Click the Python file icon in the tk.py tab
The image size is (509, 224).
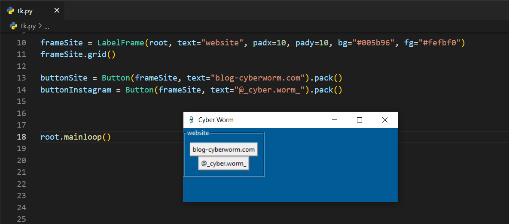tap(11, 11)
